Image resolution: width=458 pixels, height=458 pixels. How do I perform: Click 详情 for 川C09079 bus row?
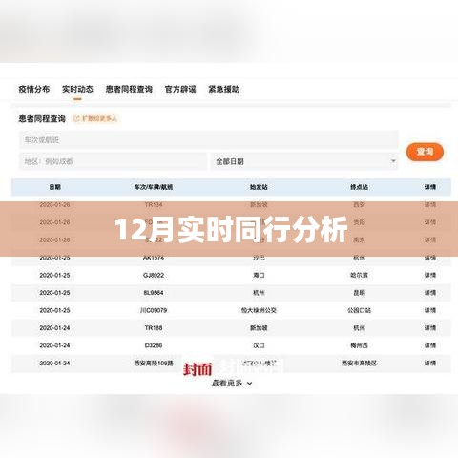(x=429, y=310)
